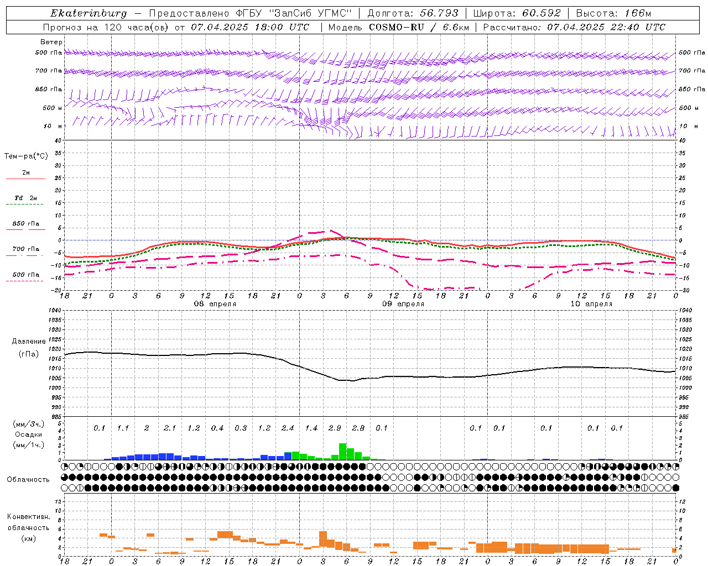Click the 'Конвективн.' convective cloud label
This screenshot has width=708, height=566.
[x=28, y=517]
